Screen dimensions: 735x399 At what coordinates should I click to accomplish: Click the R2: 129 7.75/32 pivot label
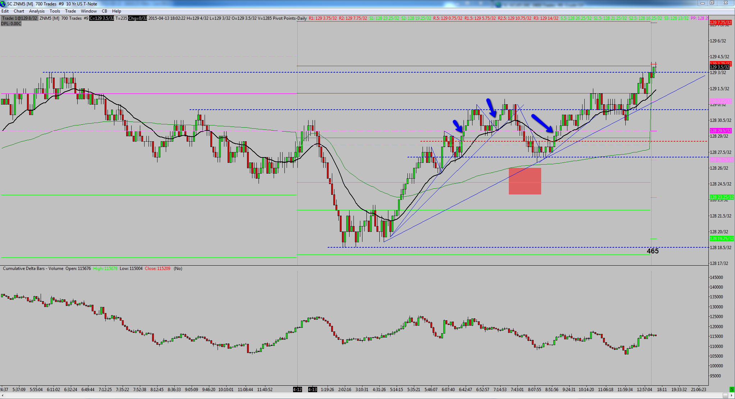353,18
